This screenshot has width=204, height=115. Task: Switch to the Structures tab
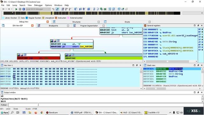coord(76,22)
